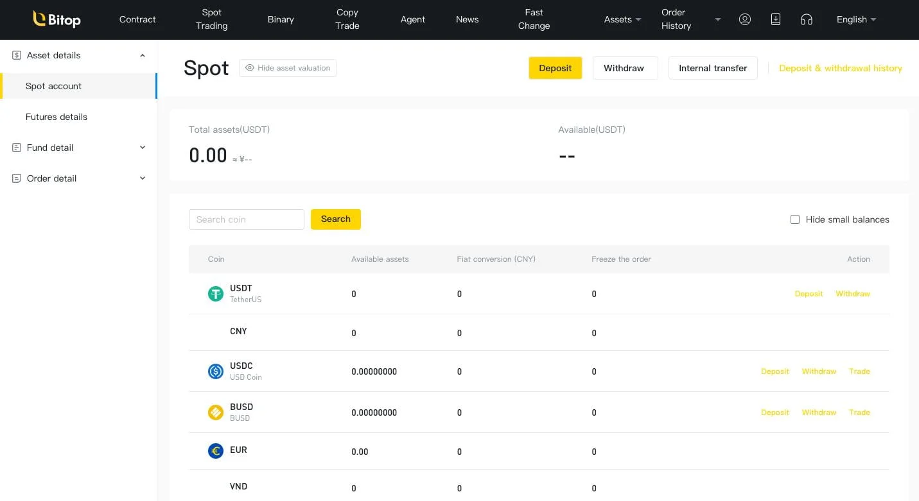
Task: Click the CNY coin row label
Action: 238,331
